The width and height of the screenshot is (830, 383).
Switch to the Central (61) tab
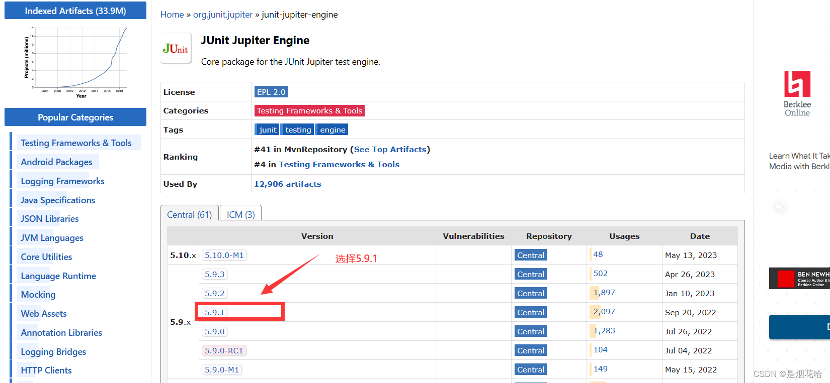pyautogui.click(x=190, y=214)
